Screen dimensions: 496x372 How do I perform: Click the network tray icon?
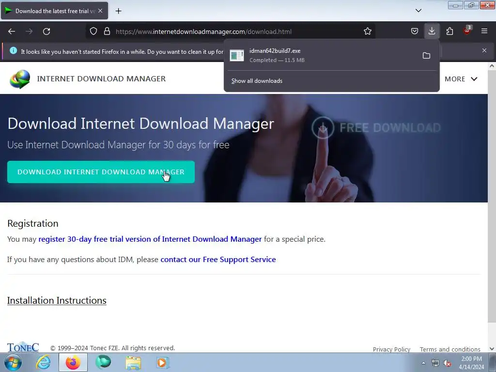(x=435, y=363)
